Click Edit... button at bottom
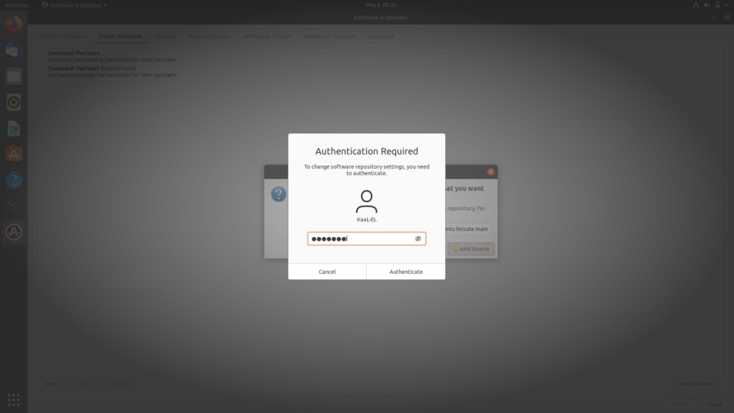734x413 pixels. click(x=88, y=384)
